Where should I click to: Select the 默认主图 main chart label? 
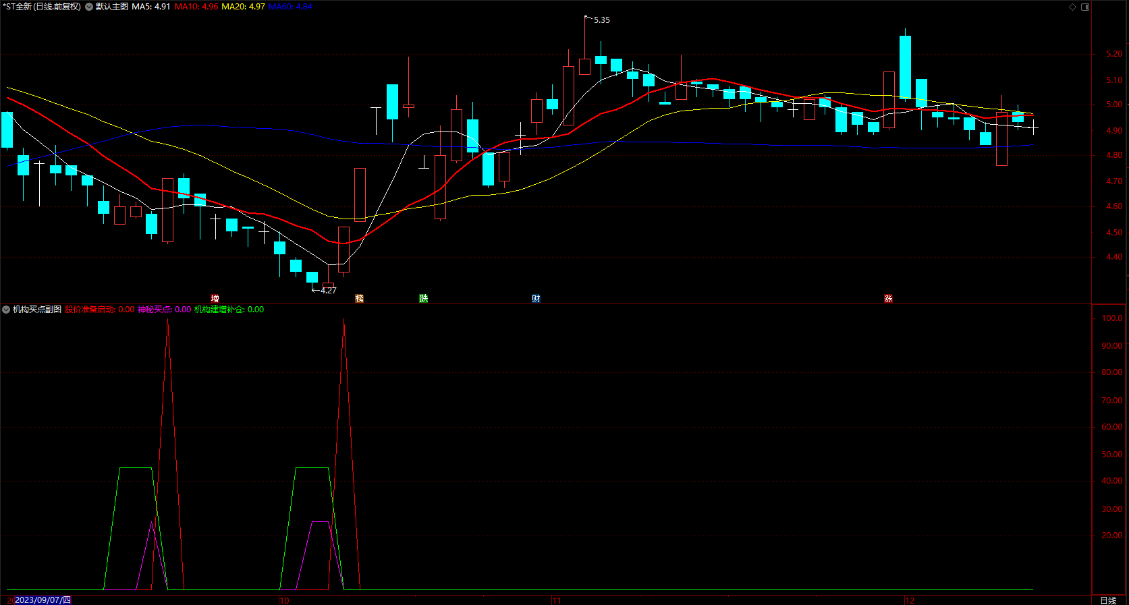pyautogui.click(x=112, y=7)
